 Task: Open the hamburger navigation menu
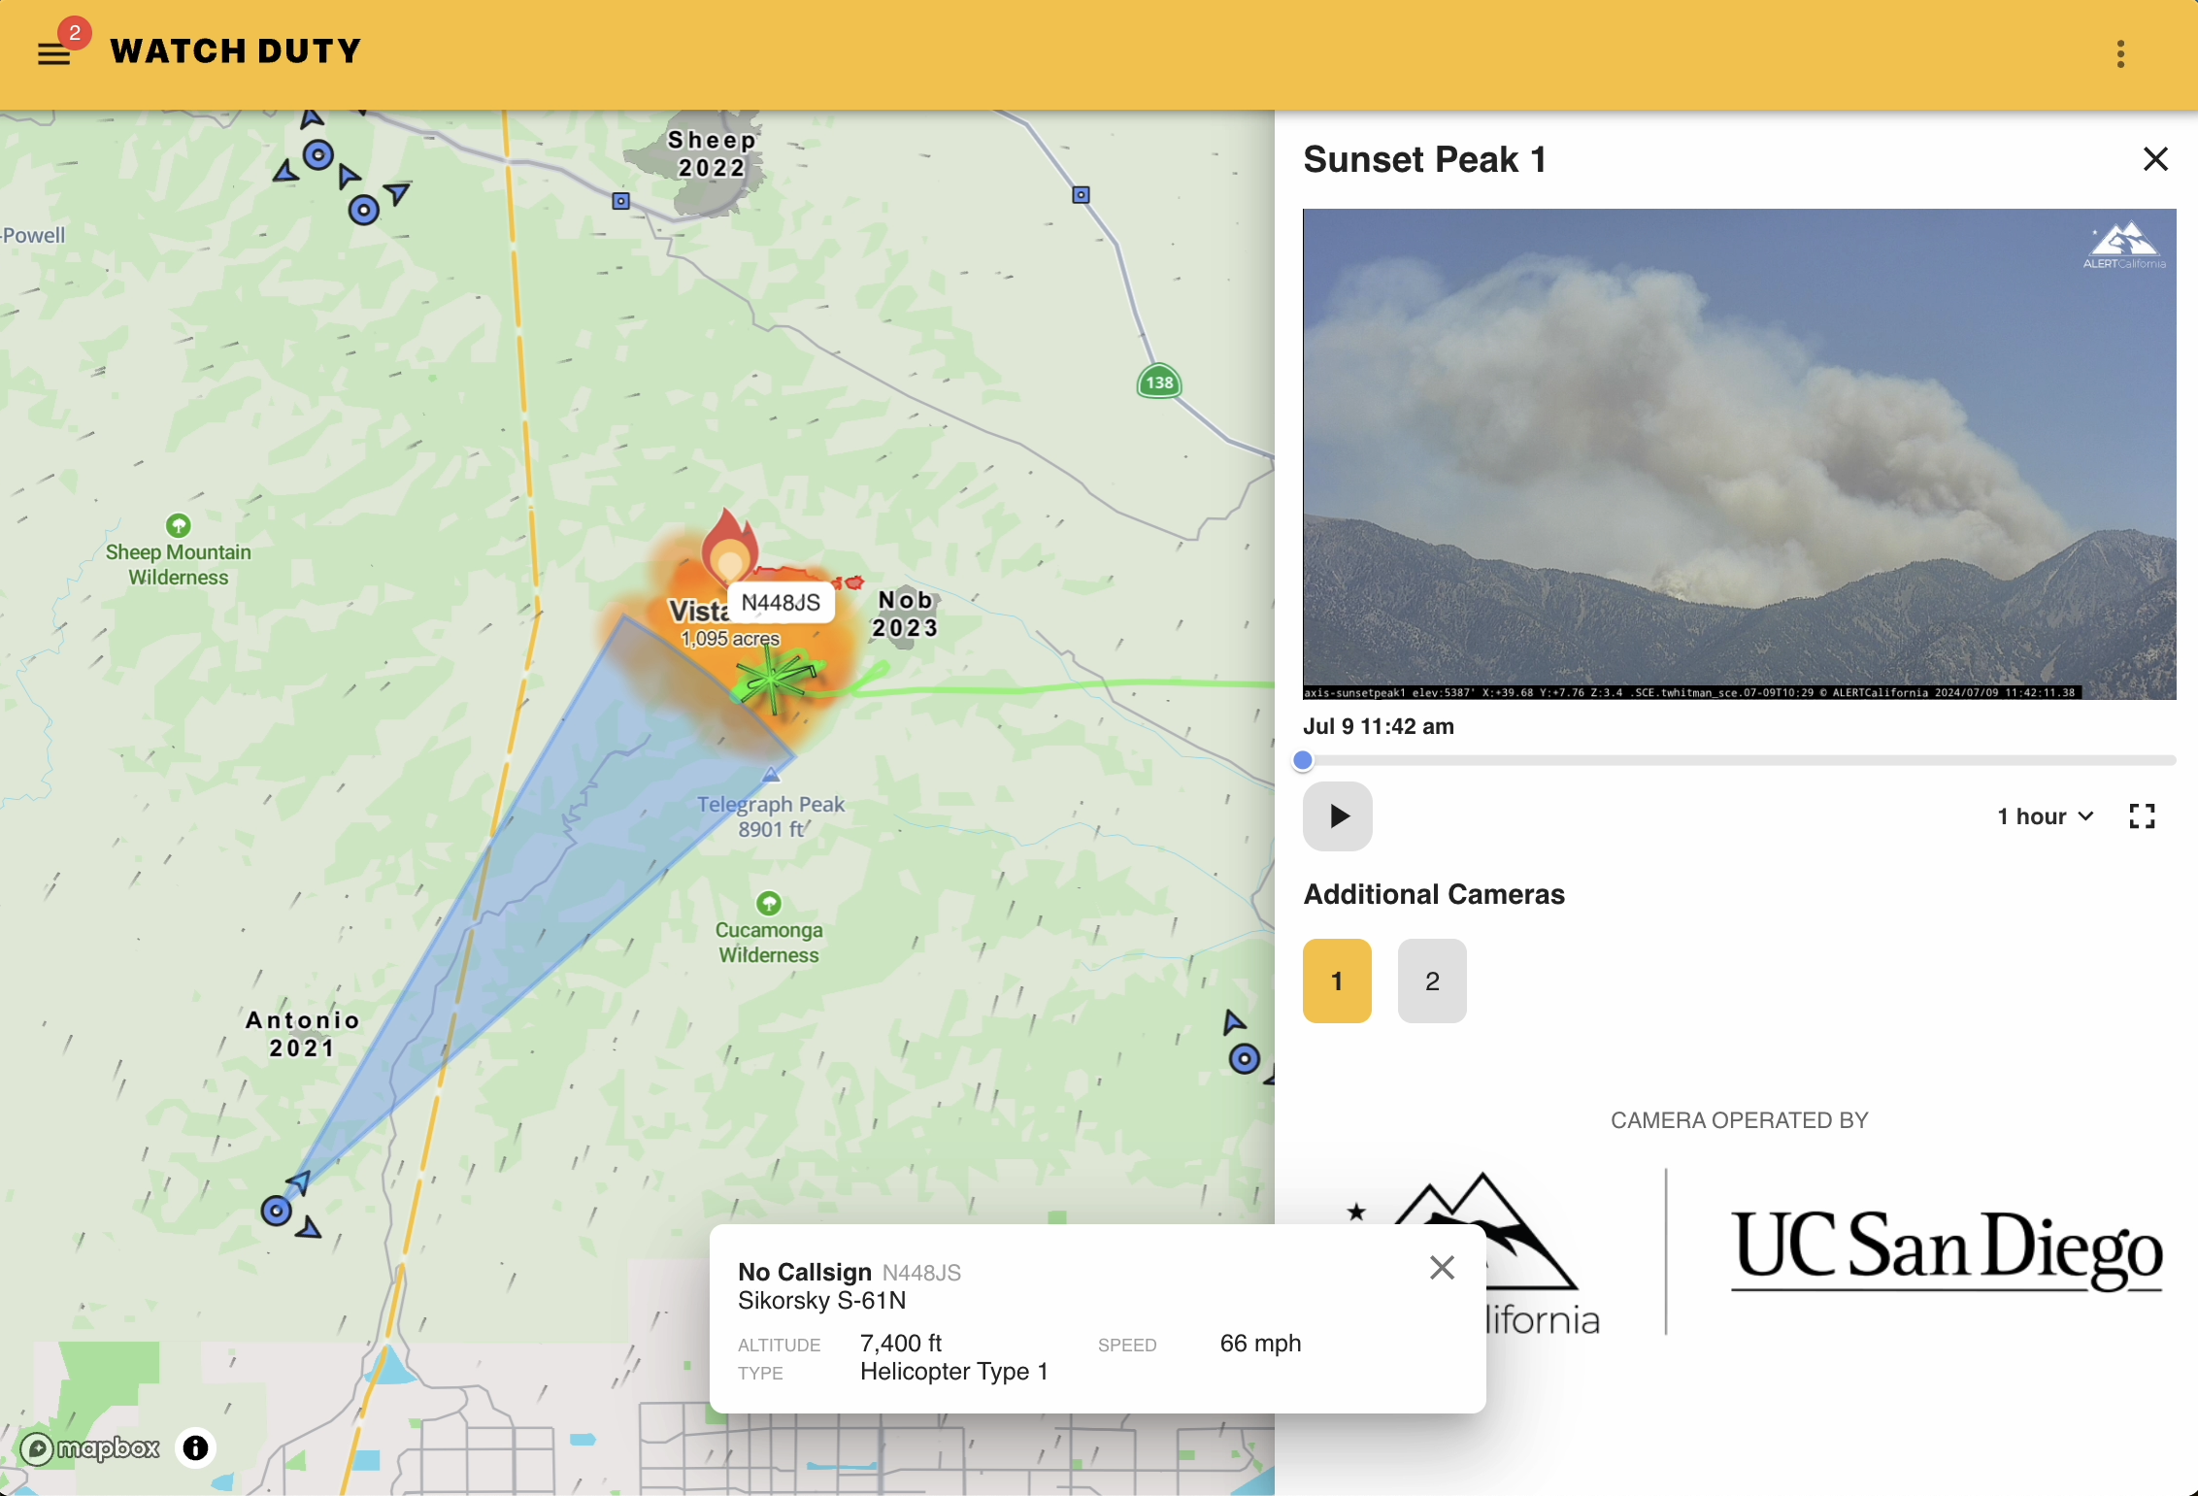coord(55,52)
